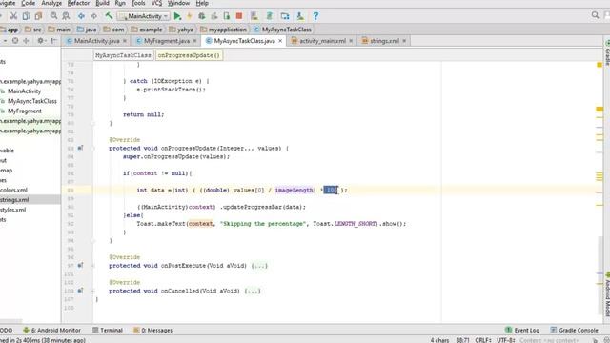
Task: Open the Messages tool window
Action: pyautogui.click(x=152, y=331)
